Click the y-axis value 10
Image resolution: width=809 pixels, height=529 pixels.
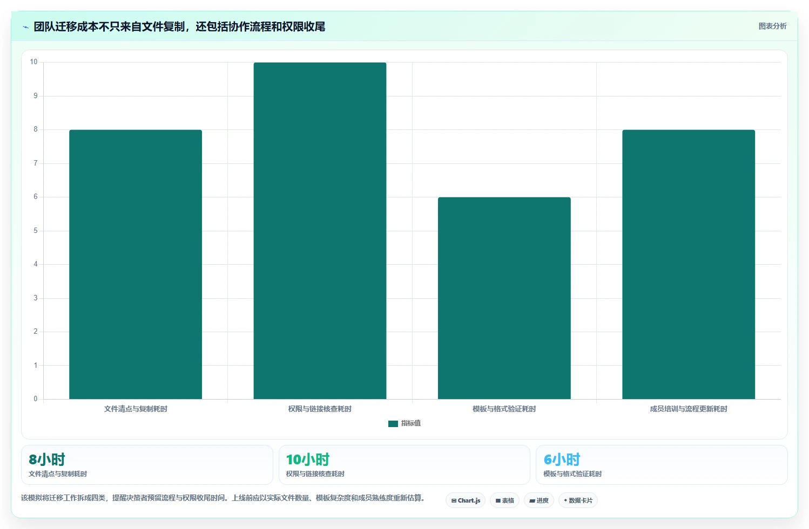[x=34, y=62]
